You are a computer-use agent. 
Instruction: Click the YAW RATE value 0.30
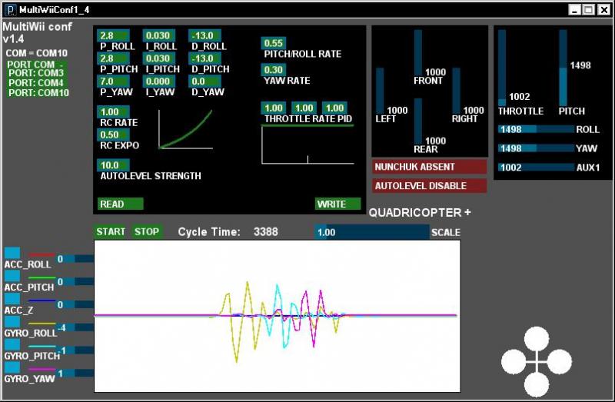[274, 70]
